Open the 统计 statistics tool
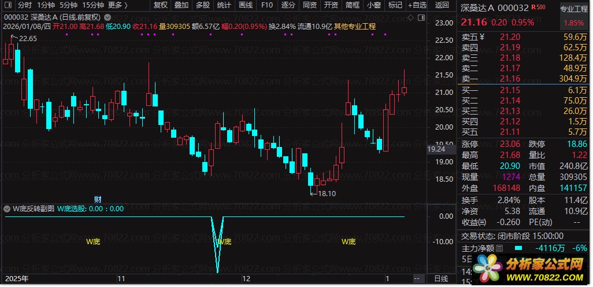593x287 pixels. click(224, 5)
